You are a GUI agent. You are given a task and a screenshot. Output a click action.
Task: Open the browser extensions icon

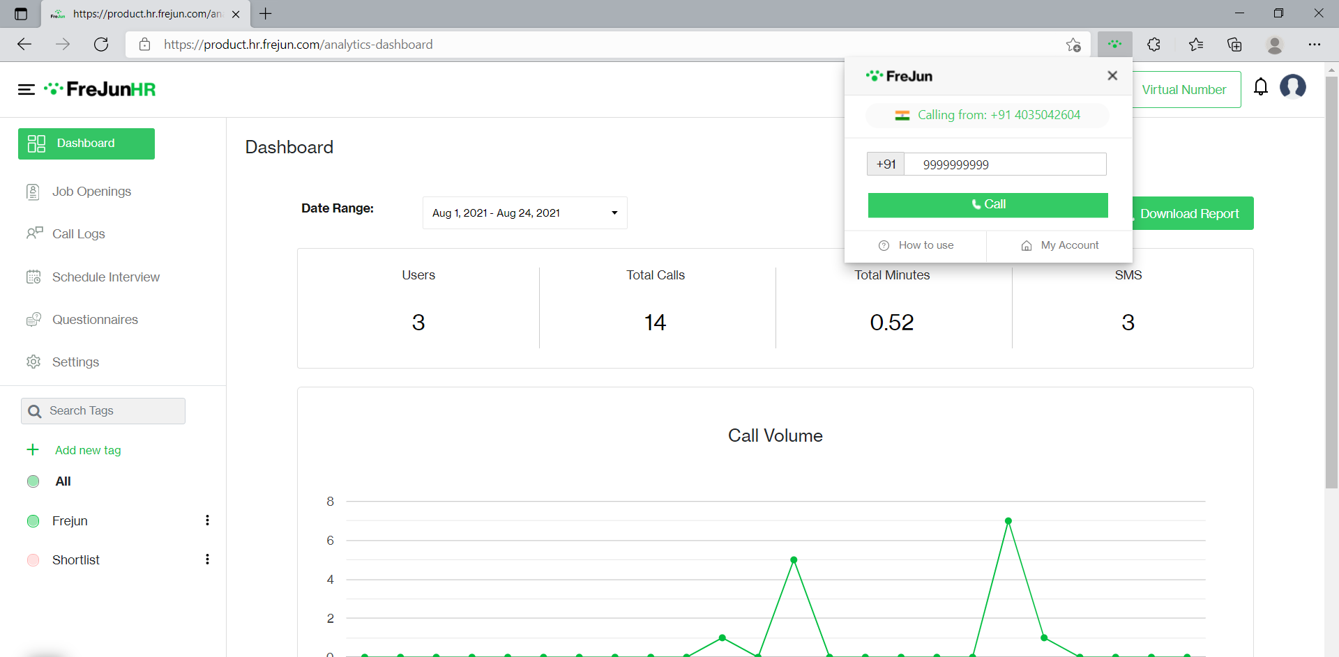[1154, 44]
